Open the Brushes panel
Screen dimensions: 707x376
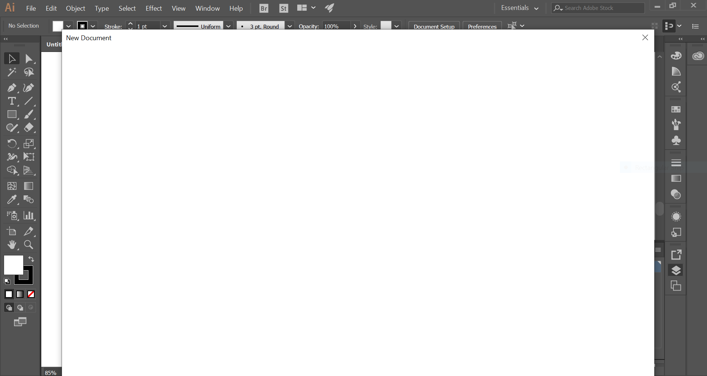click(676, 125)
